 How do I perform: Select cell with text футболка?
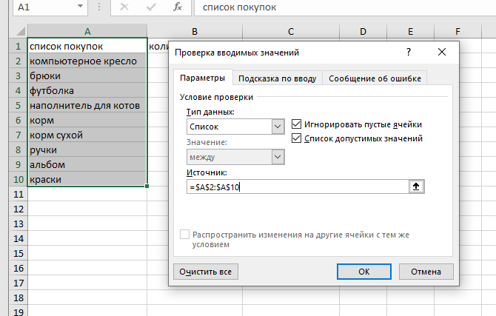tap(87, 91)
